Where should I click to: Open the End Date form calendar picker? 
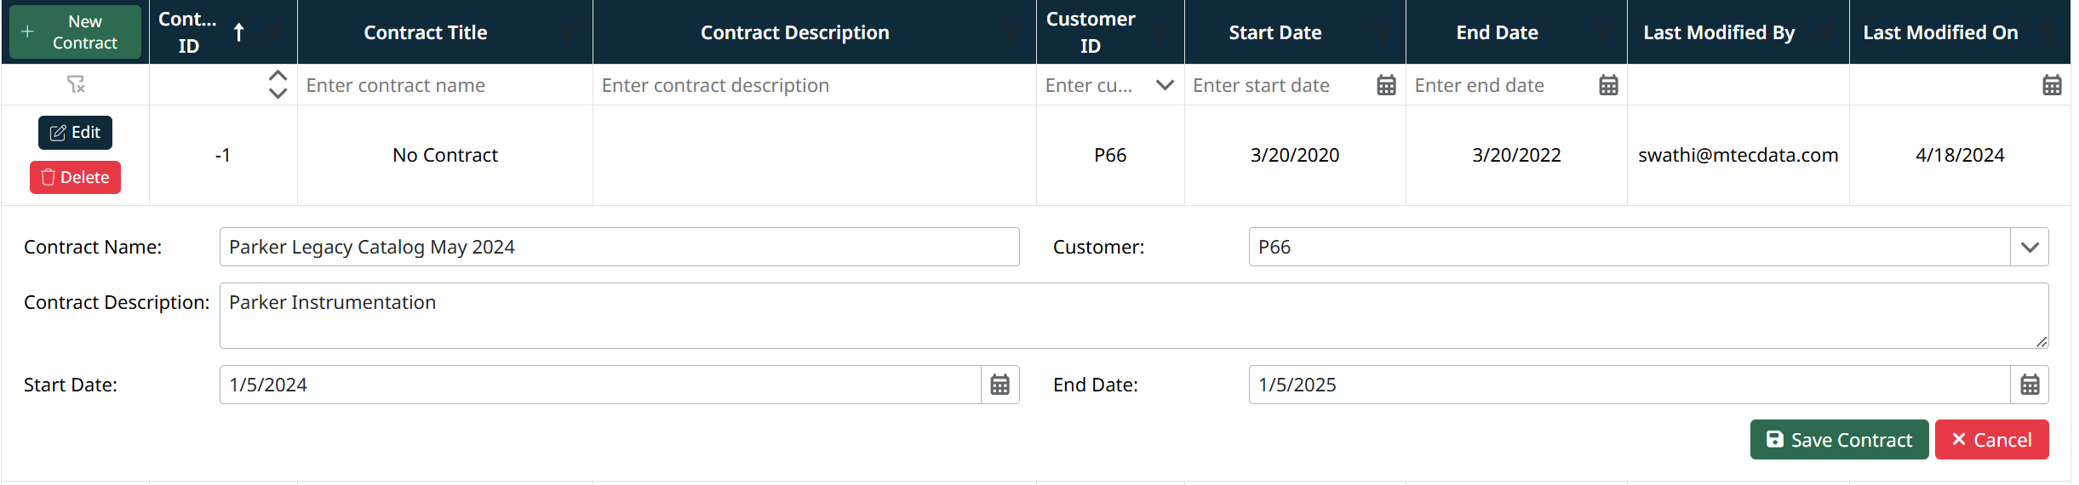click(2030, 385)
